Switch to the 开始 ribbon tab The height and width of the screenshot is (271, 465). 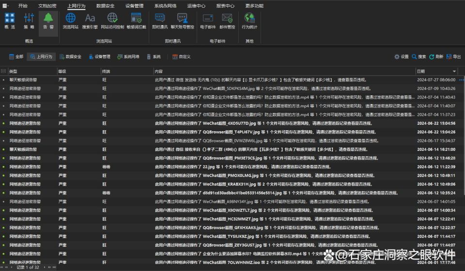point(23,6)
